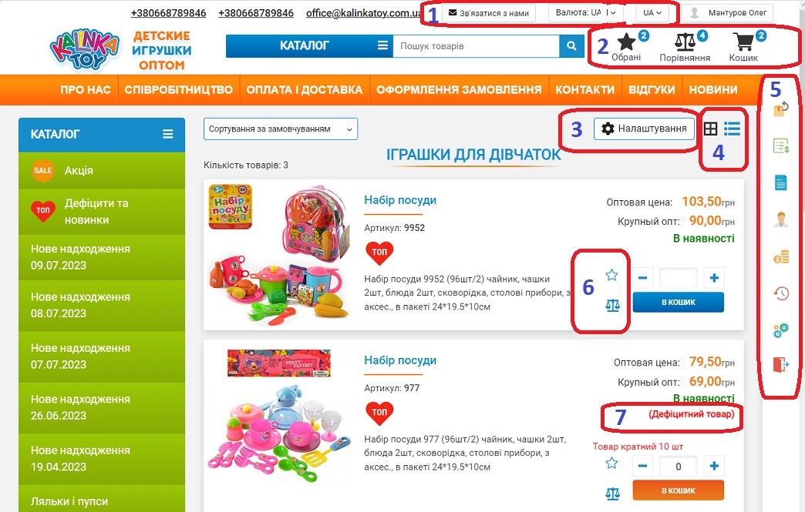The image size is (805, 512).
Task: Switch to grid view layout icon
Action: 710,129
